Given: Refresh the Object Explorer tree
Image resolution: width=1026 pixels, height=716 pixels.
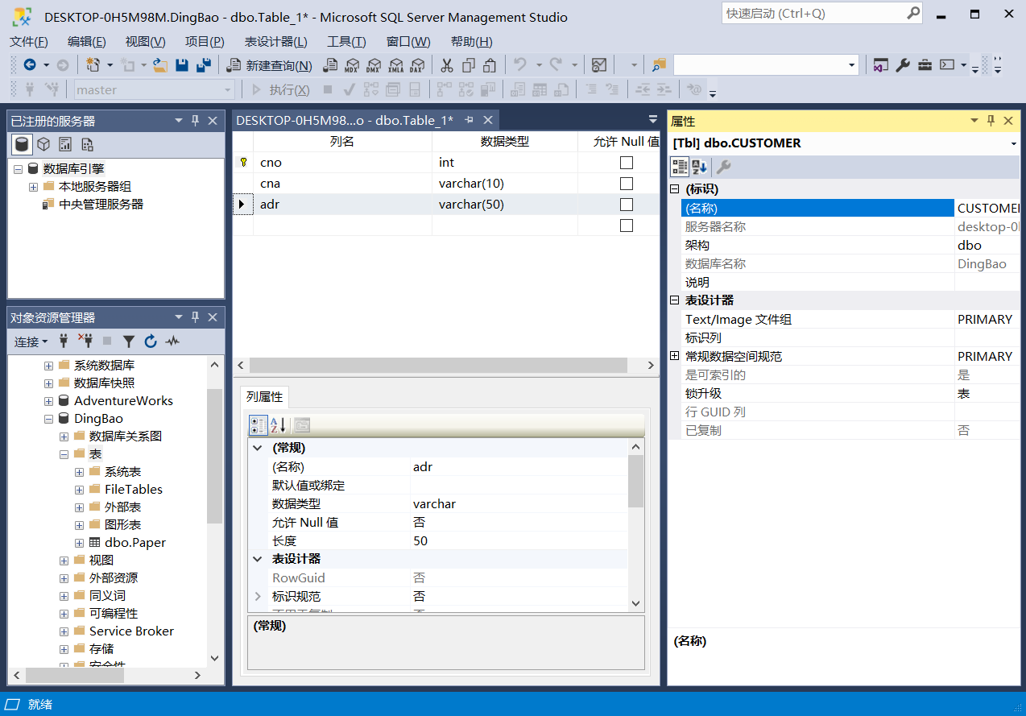Looking at the screenshot, I should click(151, 341).
